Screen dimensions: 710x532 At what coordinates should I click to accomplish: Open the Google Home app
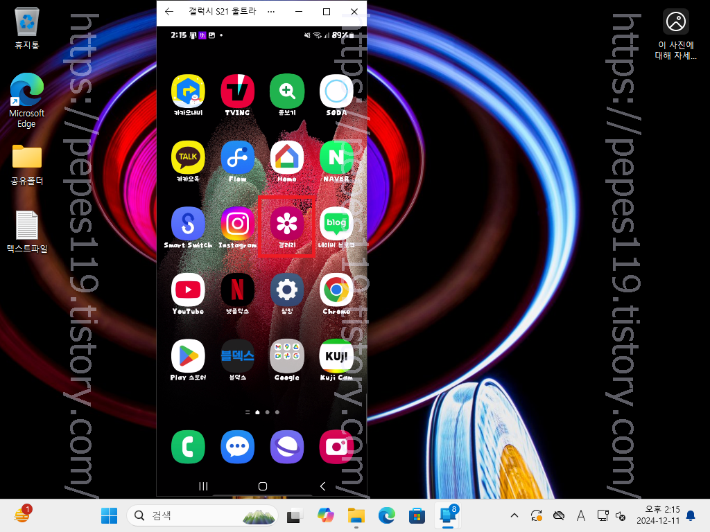click(286, 157)
